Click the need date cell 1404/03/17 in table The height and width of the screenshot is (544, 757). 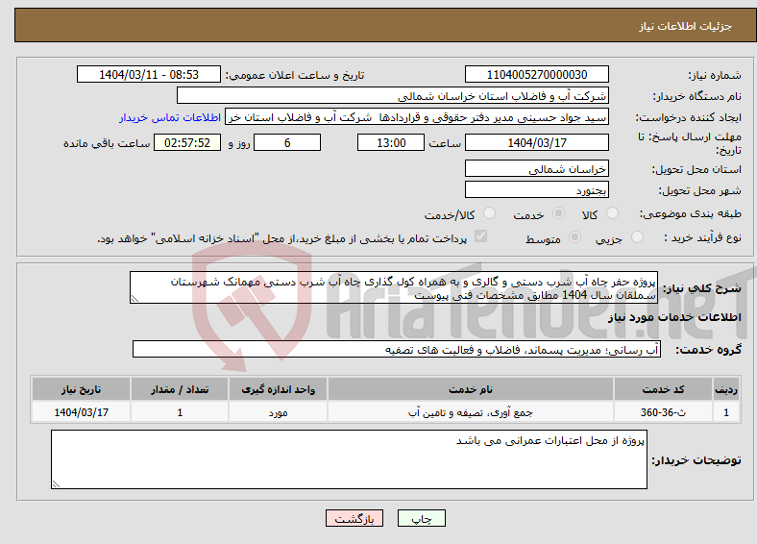81,412
